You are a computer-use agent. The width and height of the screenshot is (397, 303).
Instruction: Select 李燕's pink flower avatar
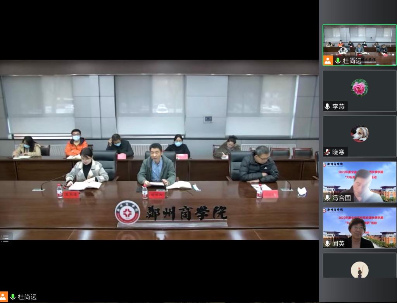click(x=359, y=87)
